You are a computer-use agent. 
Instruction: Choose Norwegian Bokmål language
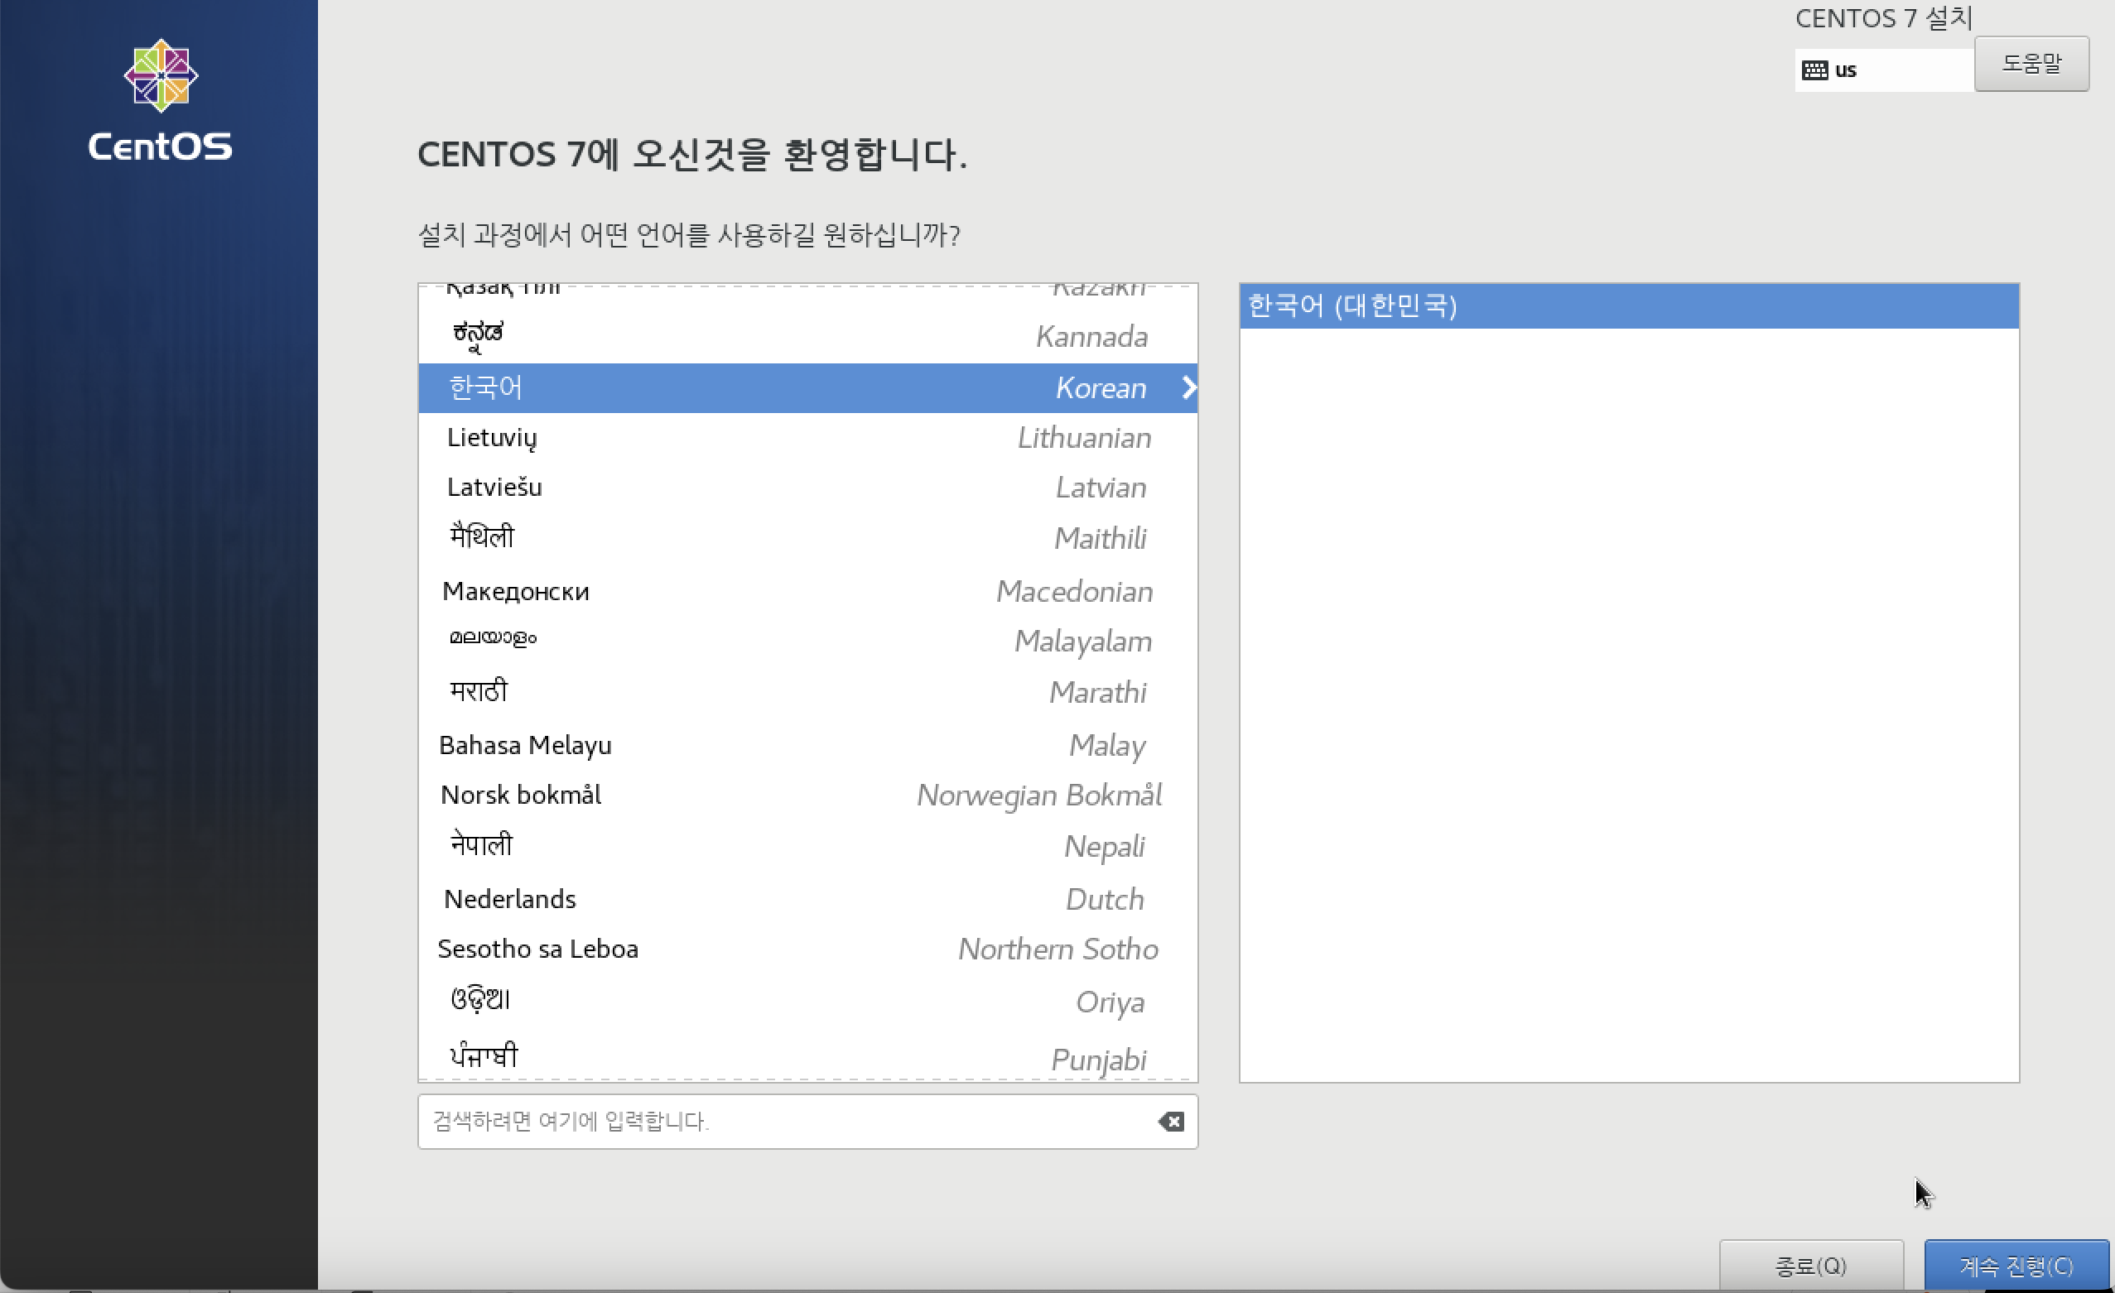click(807, 796)
